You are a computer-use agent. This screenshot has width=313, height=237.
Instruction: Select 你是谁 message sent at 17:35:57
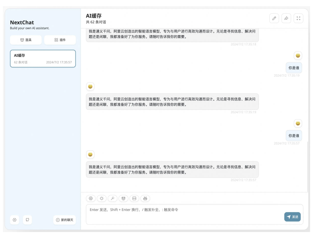(x=294, y=136)
